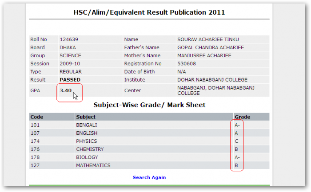Click the name SOURAV ACHARJEE TINKU
Screen dimensions: 311x192
[208, 39]
